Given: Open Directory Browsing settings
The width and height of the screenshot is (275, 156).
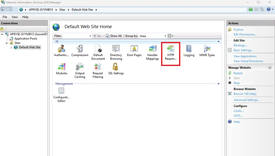Looking at the screenshot, I should [116, 52].
